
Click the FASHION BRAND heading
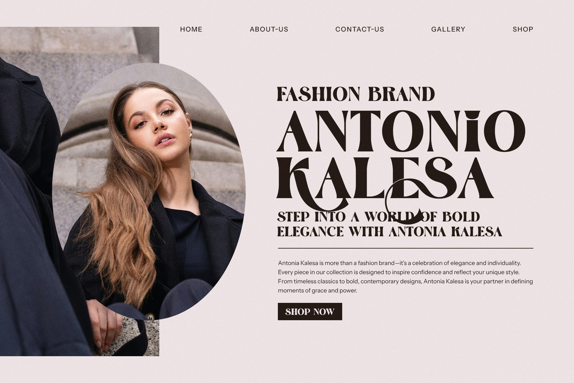tap(356, 94)
